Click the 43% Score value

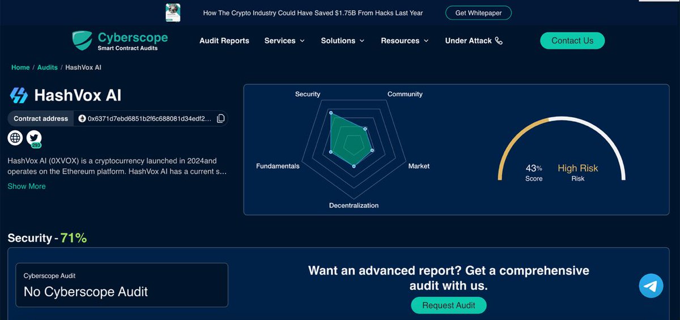(534, 168)
